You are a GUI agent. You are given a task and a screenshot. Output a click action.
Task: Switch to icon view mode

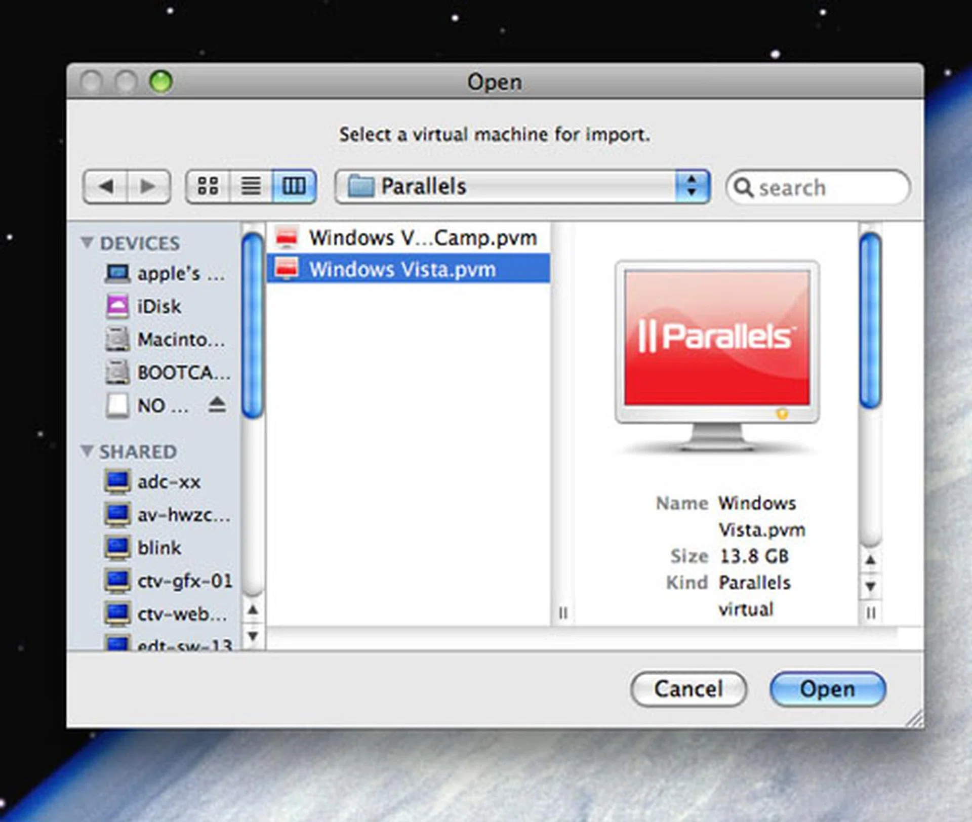208,186
